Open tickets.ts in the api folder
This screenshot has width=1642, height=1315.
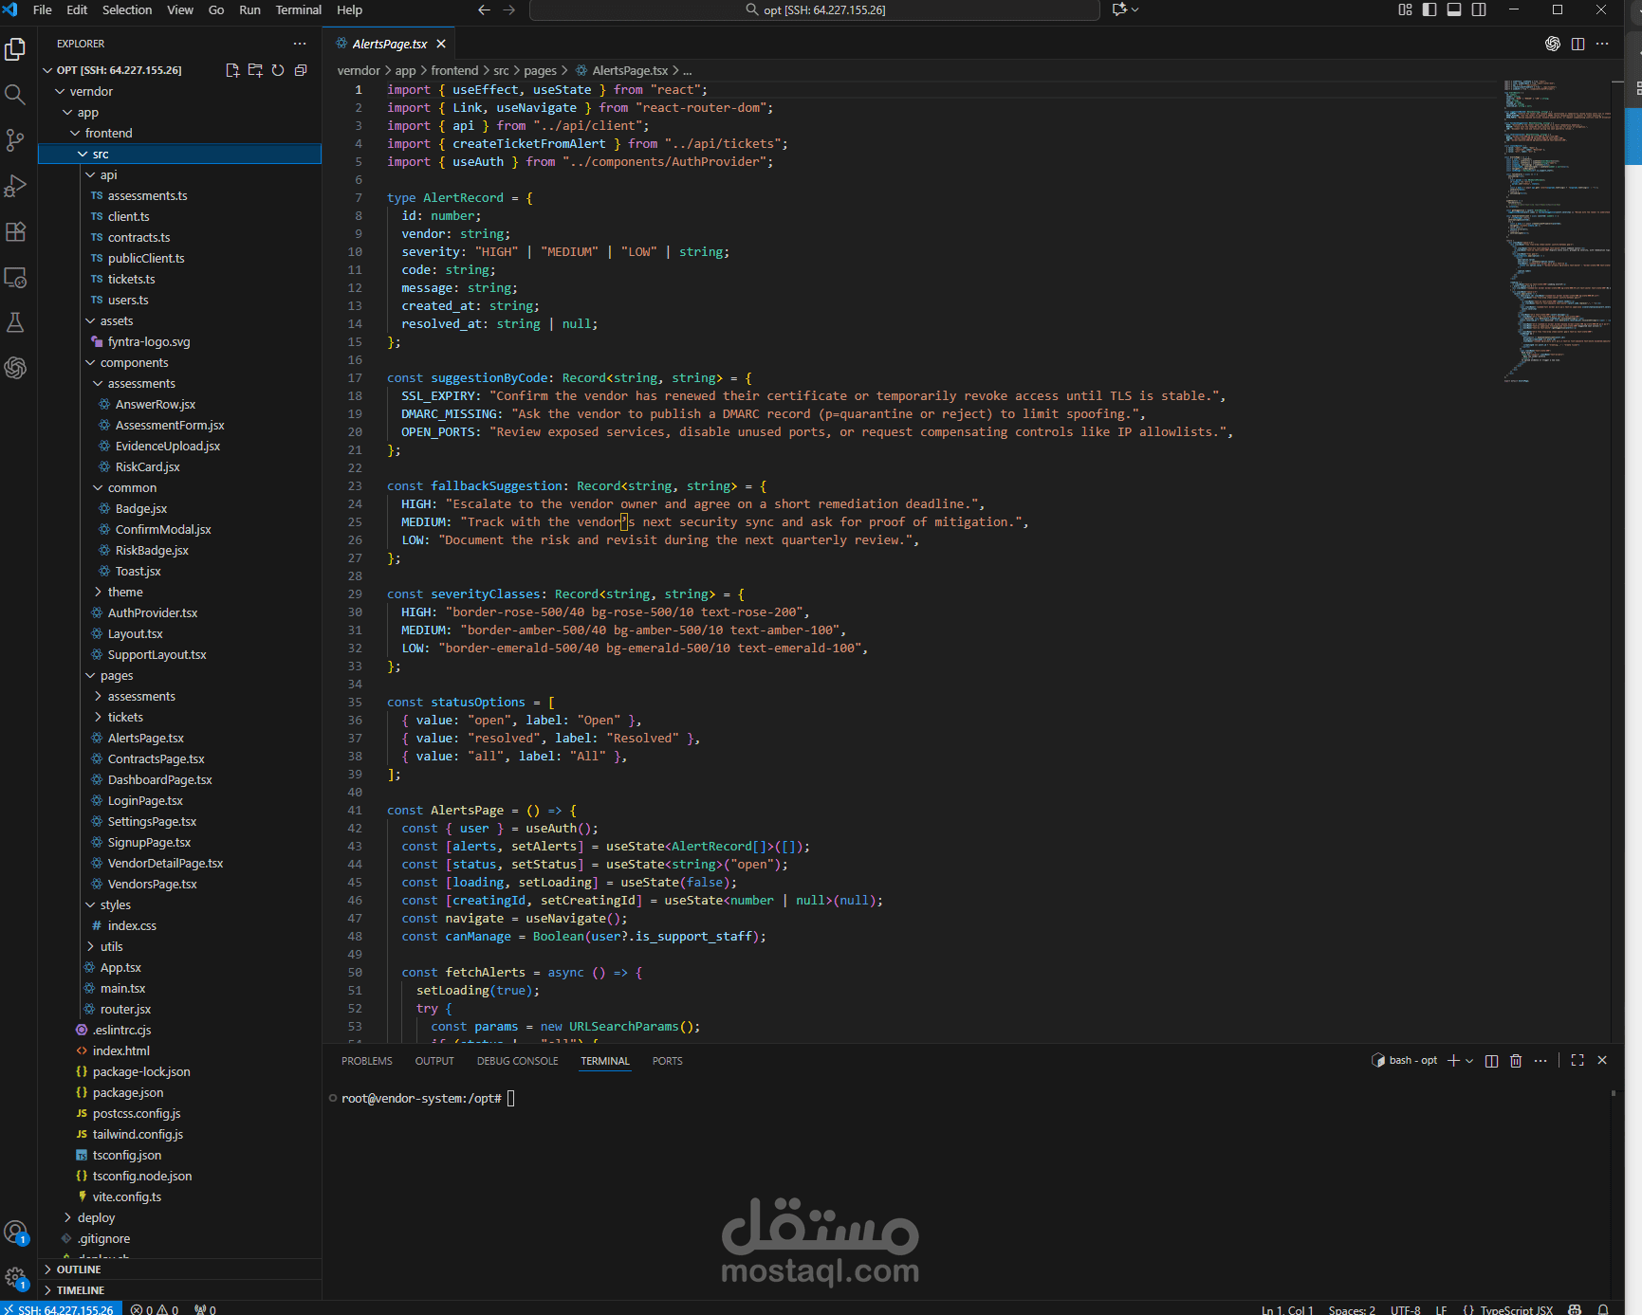(131, 279)
